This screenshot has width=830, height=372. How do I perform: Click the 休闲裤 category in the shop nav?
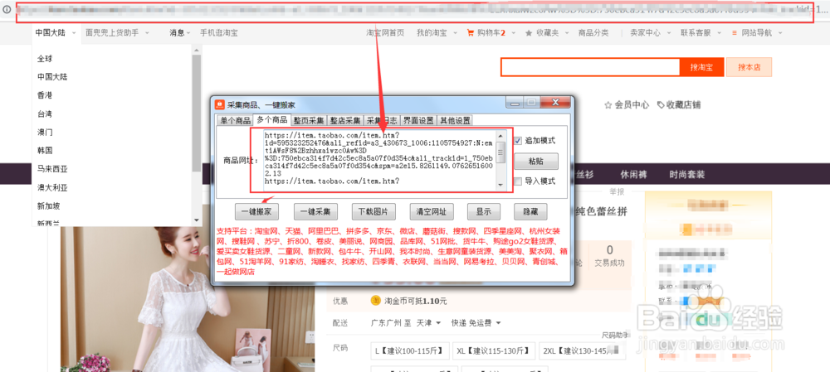pyautogui.click(x=632, y=175)
